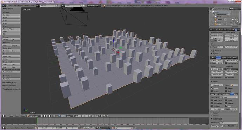The width and height of the screenshot is (242, 130).
Task: Collapse the Field Weights panel
Action: [x=211, y=119]
